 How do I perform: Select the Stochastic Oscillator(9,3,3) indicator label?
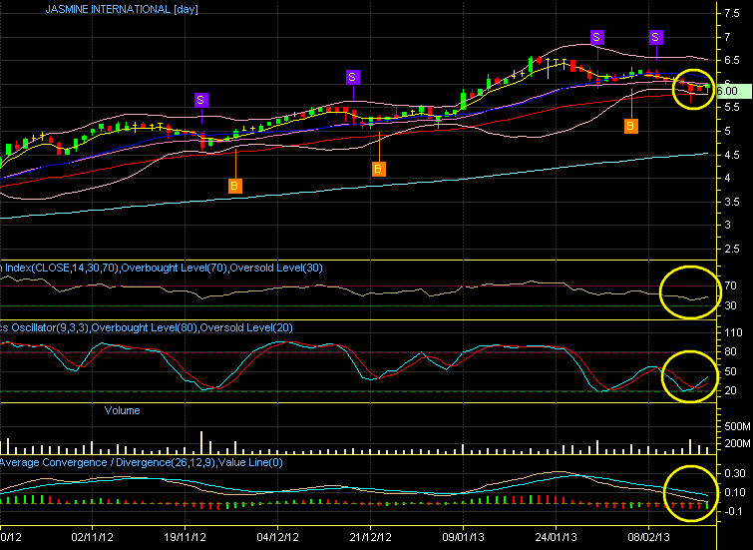pos(146,327)
